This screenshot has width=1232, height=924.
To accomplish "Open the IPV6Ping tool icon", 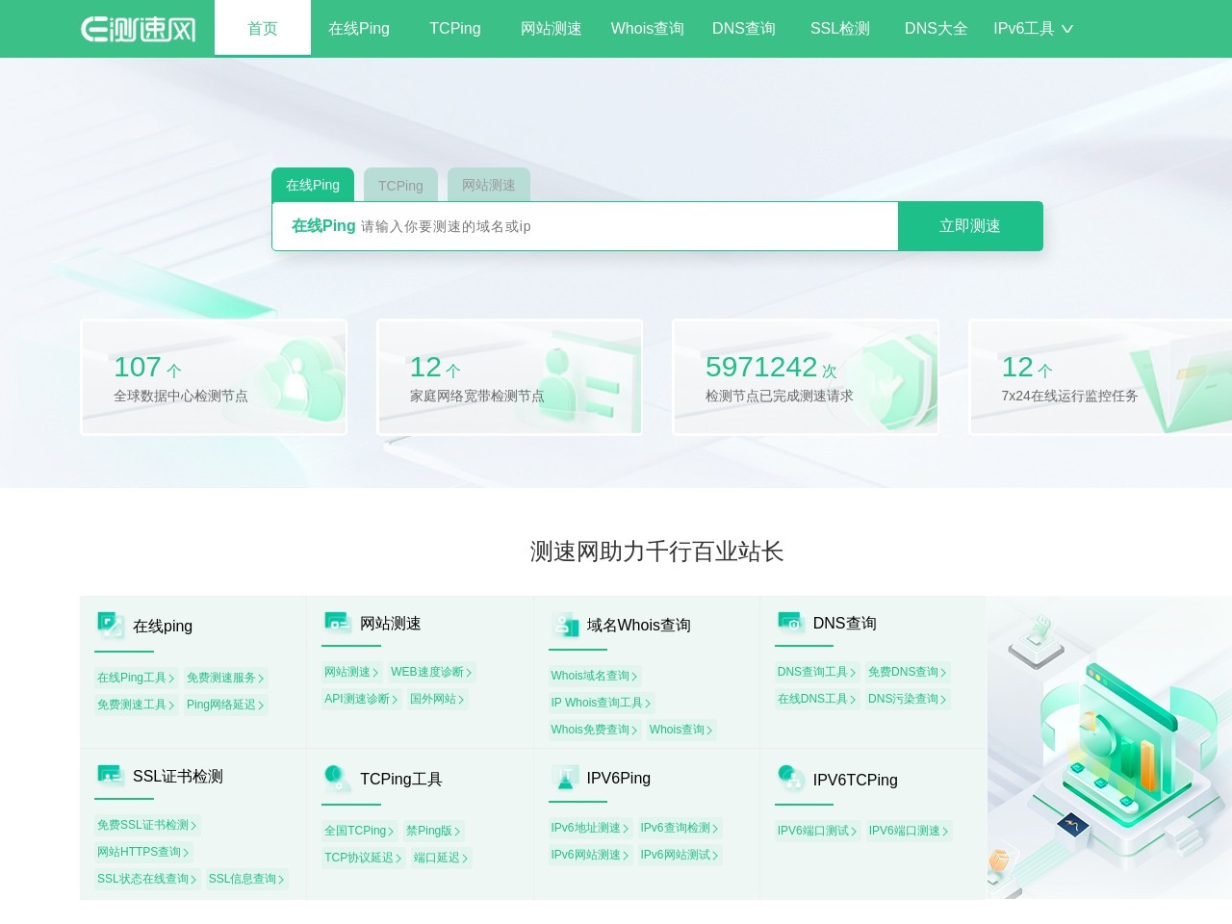I will 564,777.
